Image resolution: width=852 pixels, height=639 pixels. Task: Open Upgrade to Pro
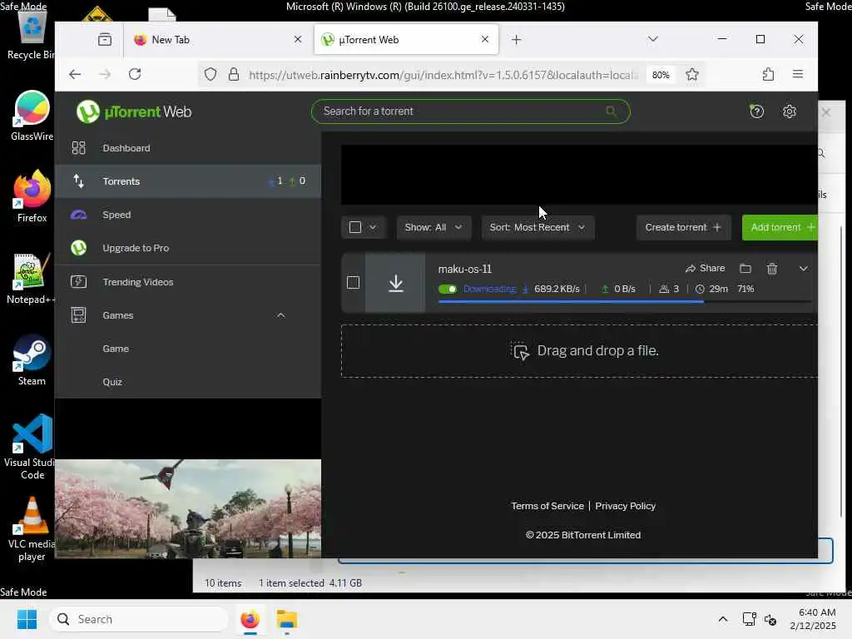187,248
